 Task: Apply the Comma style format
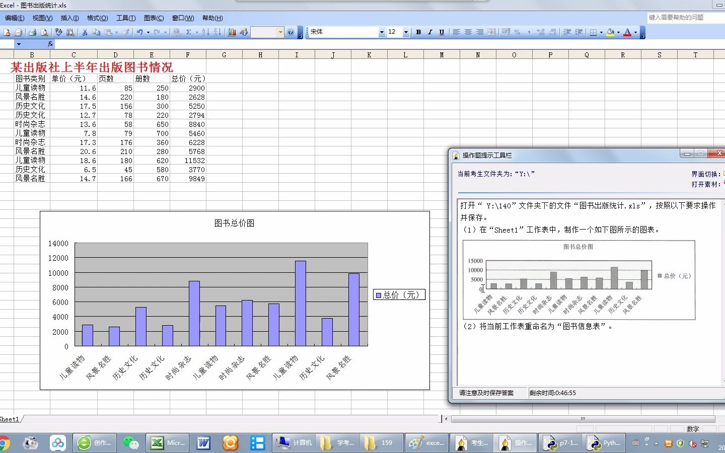tap(529, 32)
